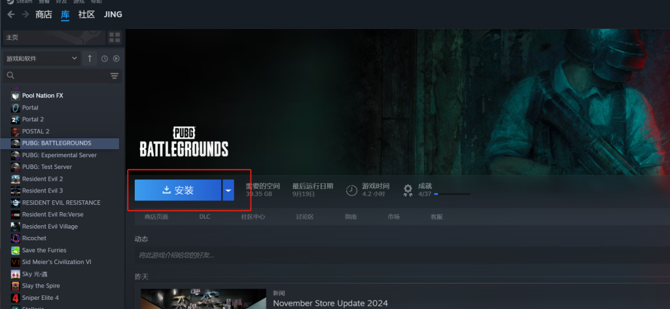Click the Save the Furries icon
The image size is (670, 309).
[16, 250]
